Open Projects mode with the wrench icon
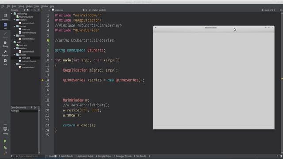Screen dimensions: 283x159 [x=5, y=53]
